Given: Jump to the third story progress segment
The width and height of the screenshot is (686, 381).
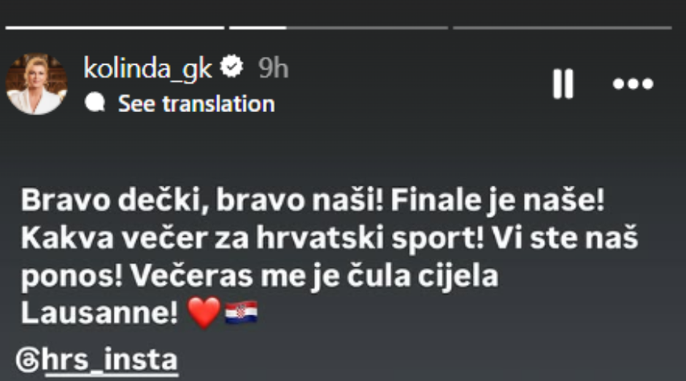Looking at the screenshot, I should pos(562,28).
